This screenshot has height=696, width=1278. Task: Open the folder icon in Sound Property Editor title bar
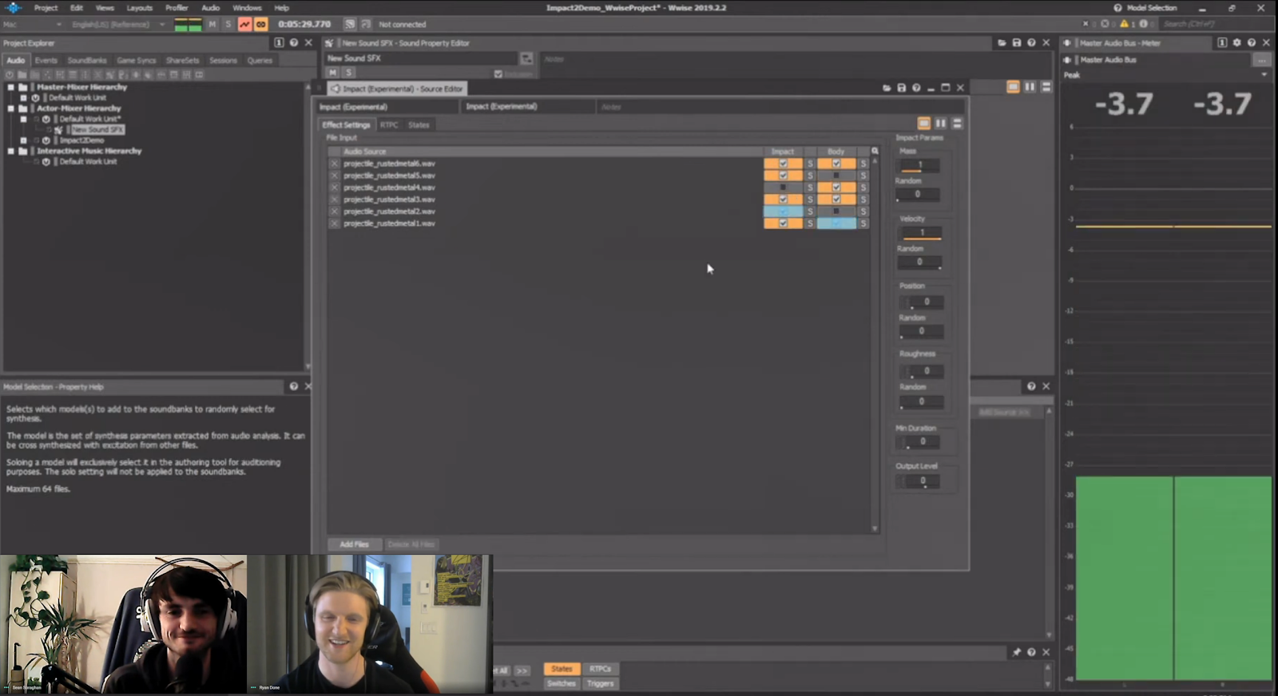[x=1002, y=43]
